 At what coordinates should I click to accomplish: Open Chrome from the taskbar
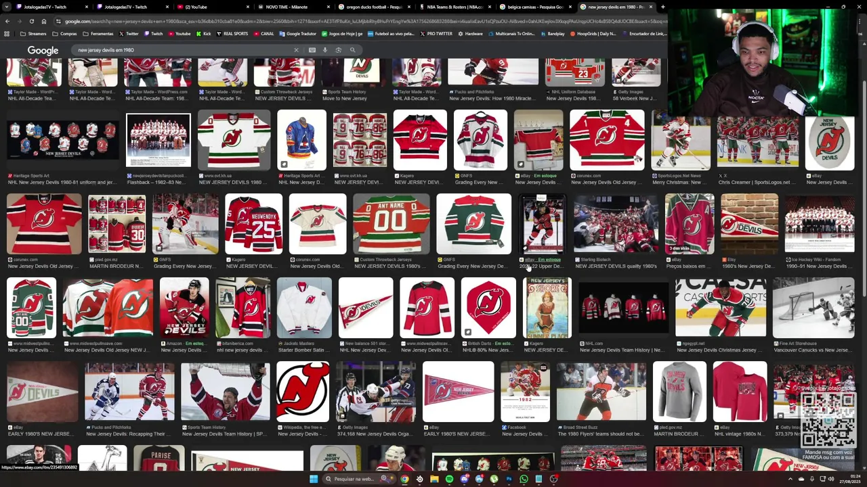(x=404, y=479)
